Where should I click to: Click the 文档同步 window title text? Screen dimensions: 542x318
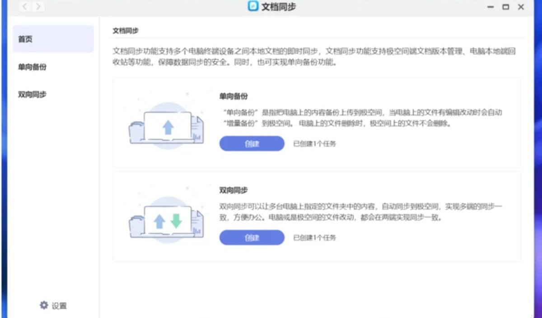(x=279, y=7)
